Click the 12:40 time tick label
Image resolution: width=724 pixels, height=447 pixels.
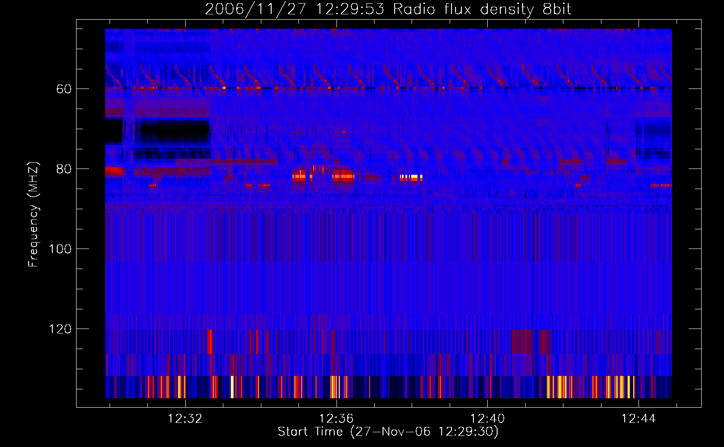487,418
